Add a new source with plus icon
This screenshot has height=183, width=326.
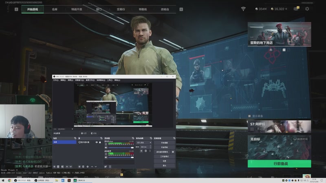tap(79, 167)
